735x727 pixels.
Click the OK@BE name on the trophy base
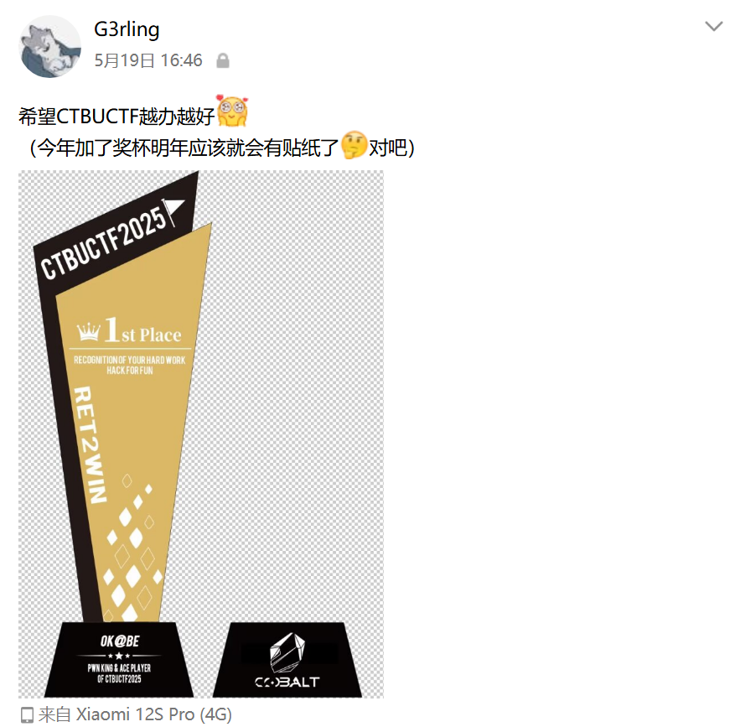pyautogui.click(x=120, y=641)
